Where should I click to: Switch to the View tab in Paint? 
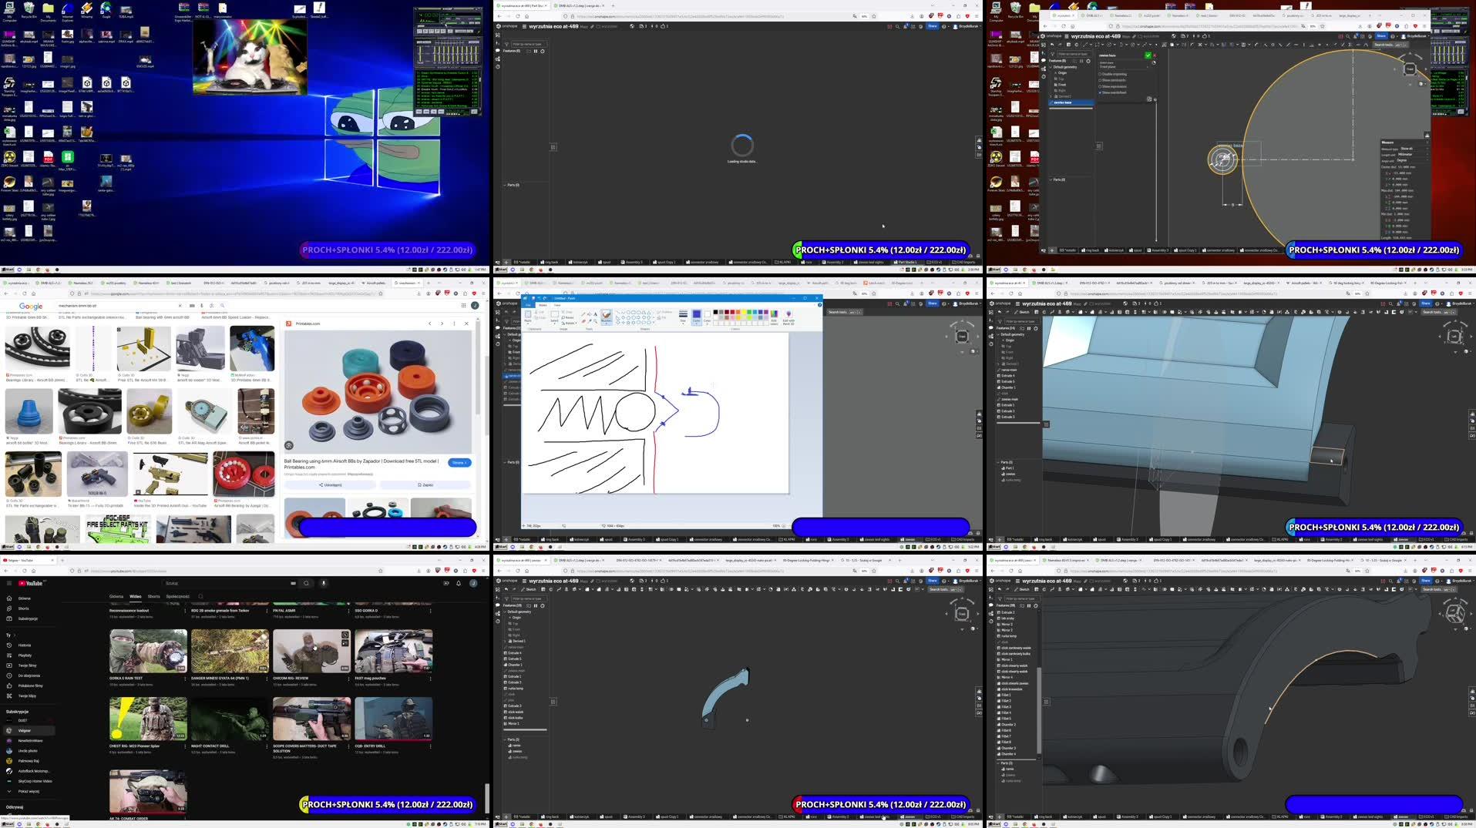point(557,305)
